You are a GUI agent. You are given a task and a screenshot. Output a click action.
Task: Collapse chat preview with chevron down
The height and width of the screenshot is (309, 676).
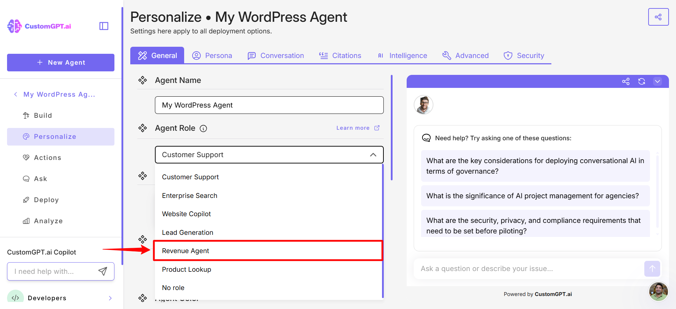pyautogui.click(x=657, y=82)
